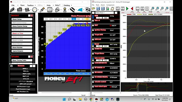Open Base Timing Table
Viewport: 182px width, 102px height.
(22, 60)
